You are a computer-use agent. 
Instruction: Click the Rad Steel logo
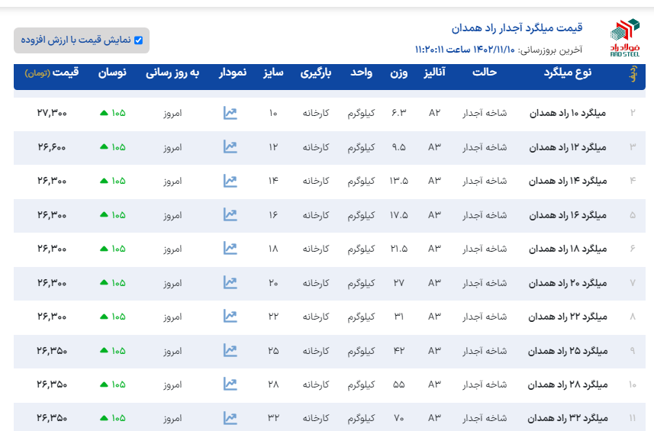[625, 38]
